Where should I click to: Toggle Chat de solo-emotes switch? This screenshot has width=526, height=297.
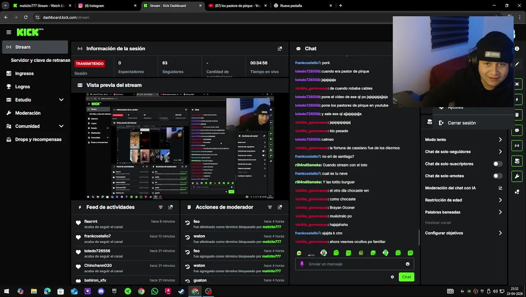(x=498, y=176)
